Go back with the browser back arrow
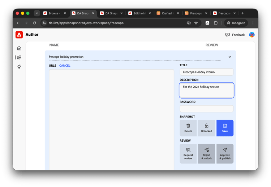 tap(18, 23)
